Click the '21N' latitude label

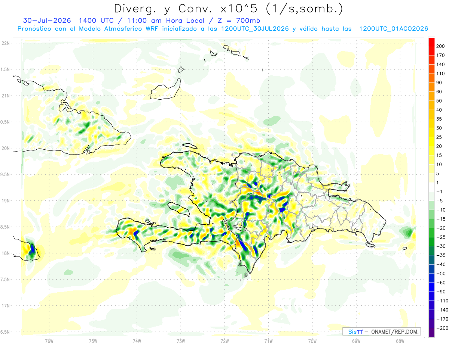(x=5, y=96)
